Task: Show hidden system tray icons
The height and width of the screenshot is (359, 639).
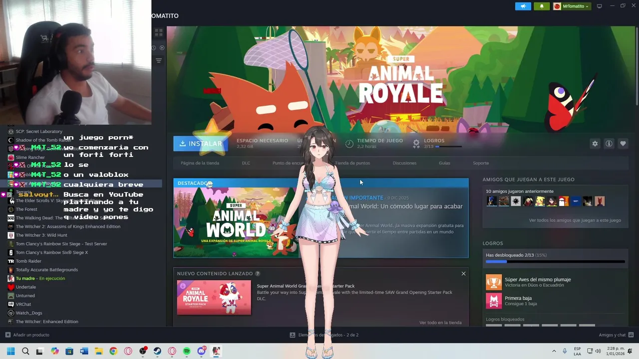Action: [554, 351]
